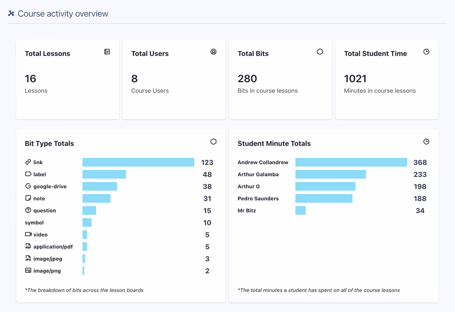Click the label tag icon
Image resolution: width=455 pixels, height=312 pixels.
tap(28, 174)
